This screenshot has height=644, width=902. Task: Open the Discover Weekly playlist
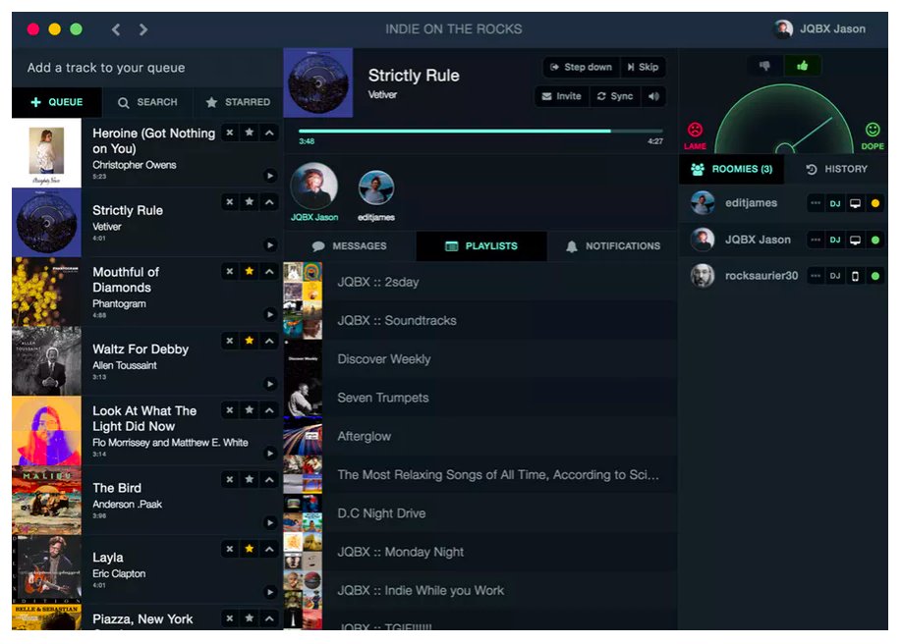(x=480, y=358)
